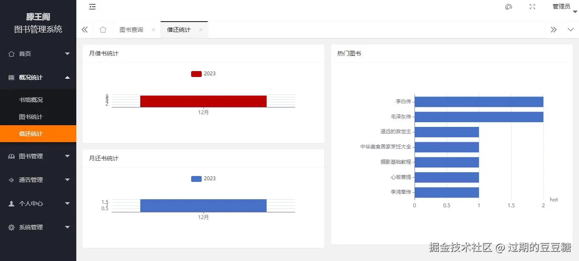Toggle the 2023 legend in 月借书统计 chart

[204, 73]
